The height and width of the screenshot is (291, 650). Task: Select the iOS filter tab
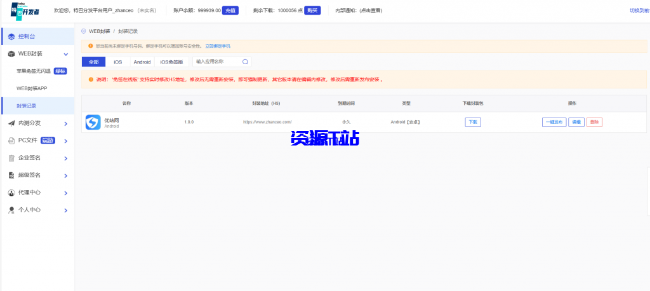118,62
